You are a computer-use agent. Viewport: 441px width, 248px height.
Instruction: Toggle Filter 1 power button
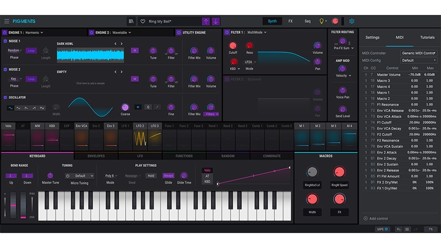click(227, 32)
